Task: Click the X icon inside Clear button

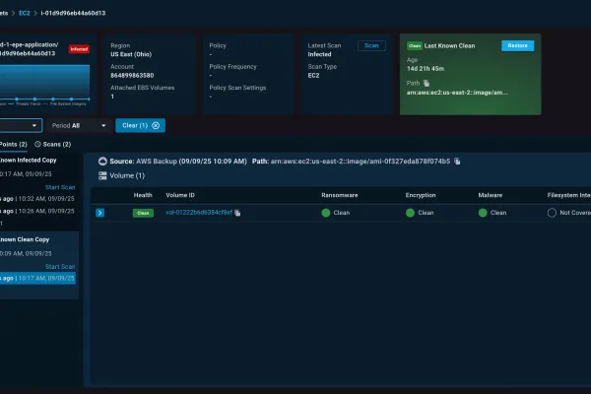Action: coord(156,125)
